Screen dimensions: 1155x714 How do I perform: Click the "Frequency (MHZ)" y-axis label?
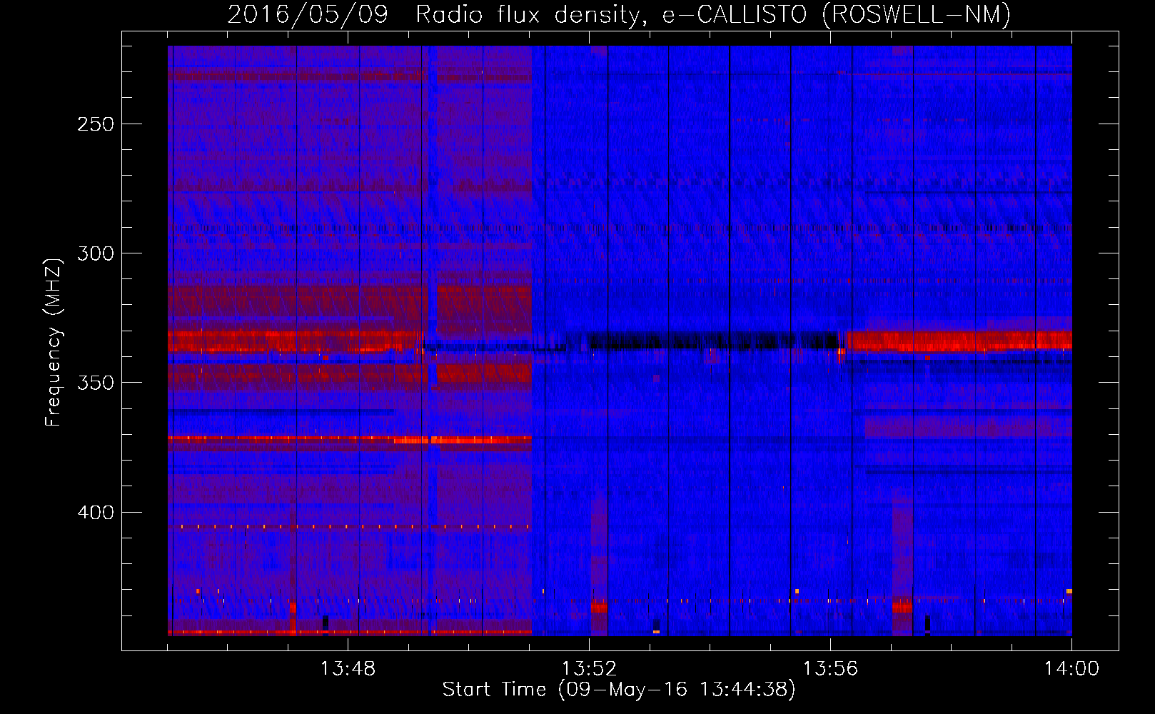54,342
